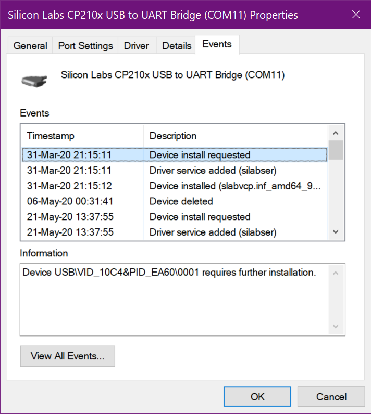Select the Events tab
The image size is (371, 414).
(217, 44)
